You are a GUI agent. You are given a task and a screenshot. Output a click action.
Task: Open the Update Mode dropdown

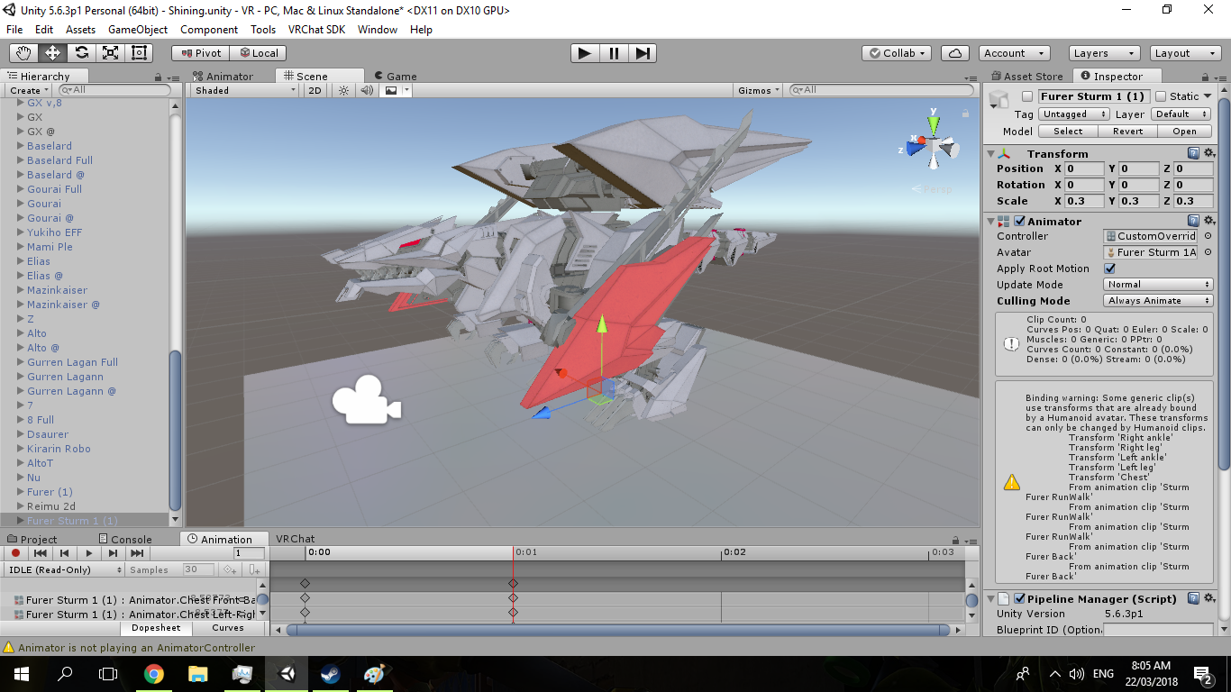[x=1158, y=285]
